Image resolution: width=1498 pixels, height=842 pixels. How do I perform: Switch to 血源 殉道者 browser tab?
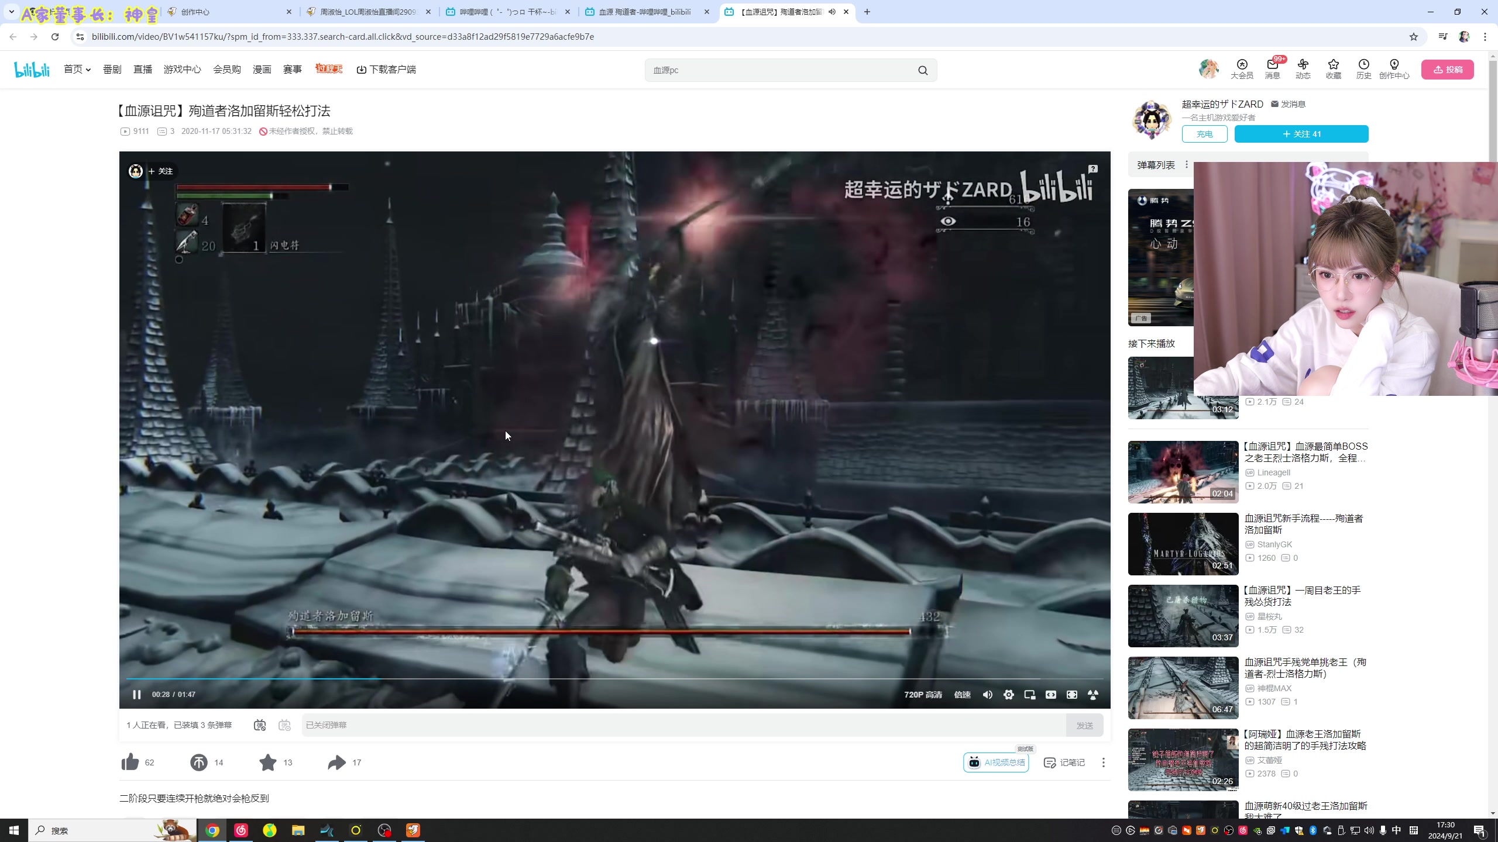(648, 12)
